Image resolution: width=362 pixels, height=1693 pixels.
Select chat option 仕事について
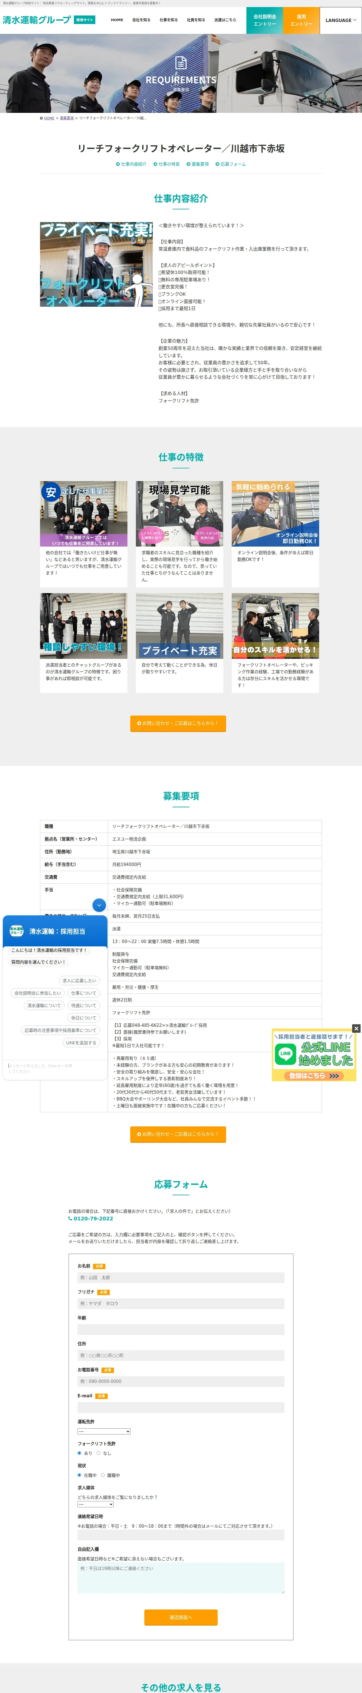tap(83, 993)
